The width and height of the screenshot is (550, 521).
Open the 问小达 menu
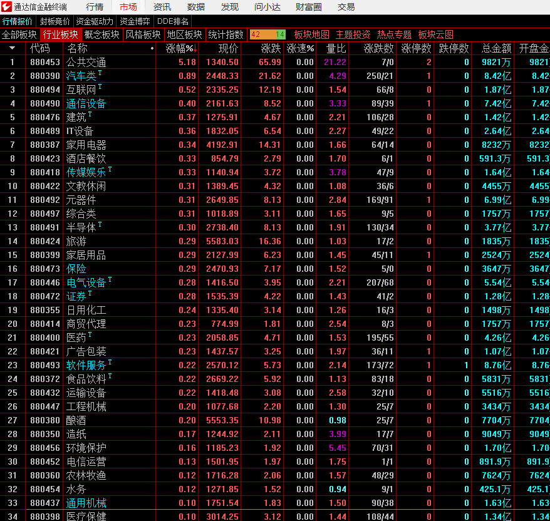pos(267,7)
